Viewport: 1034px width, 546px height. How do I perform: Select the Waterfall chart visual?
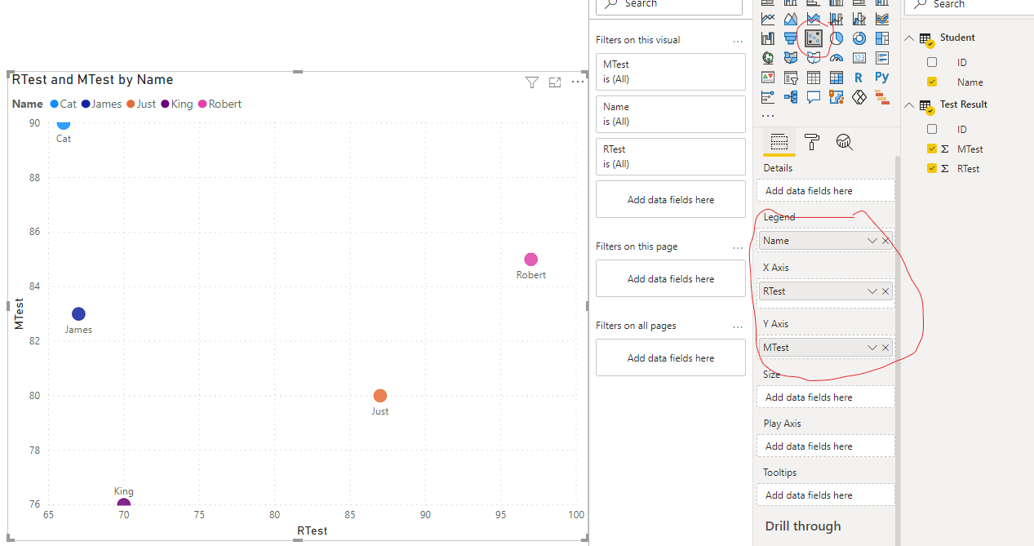point(768,38)
